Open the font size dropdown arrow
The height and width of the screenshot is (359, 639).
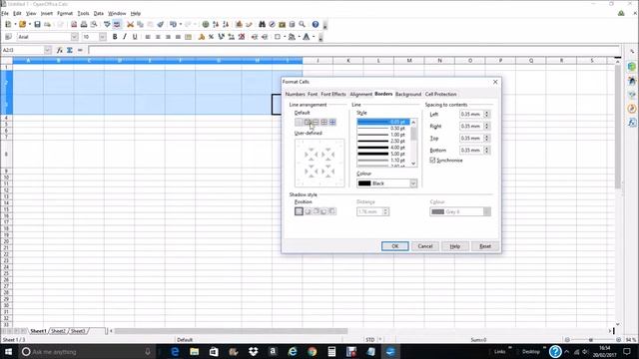pos(102,37)
